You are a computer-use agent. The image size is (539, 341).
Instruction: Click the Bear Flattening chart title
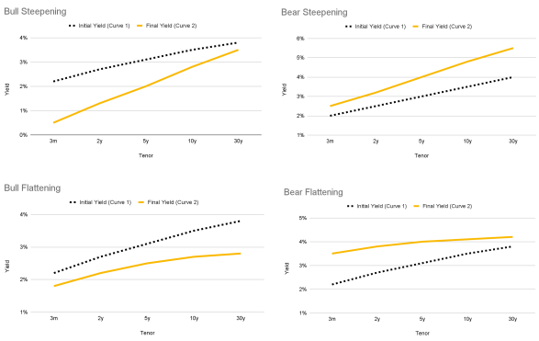click(x=313, y=192)
